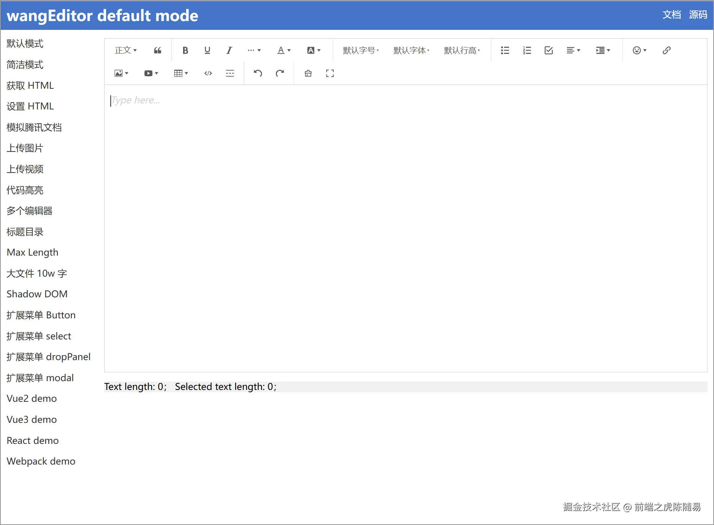Open the Shadow DOM demo
Image resolution: width=714 pixels, height=525 pixels.
pyautogui.click(x=37, y=294)
